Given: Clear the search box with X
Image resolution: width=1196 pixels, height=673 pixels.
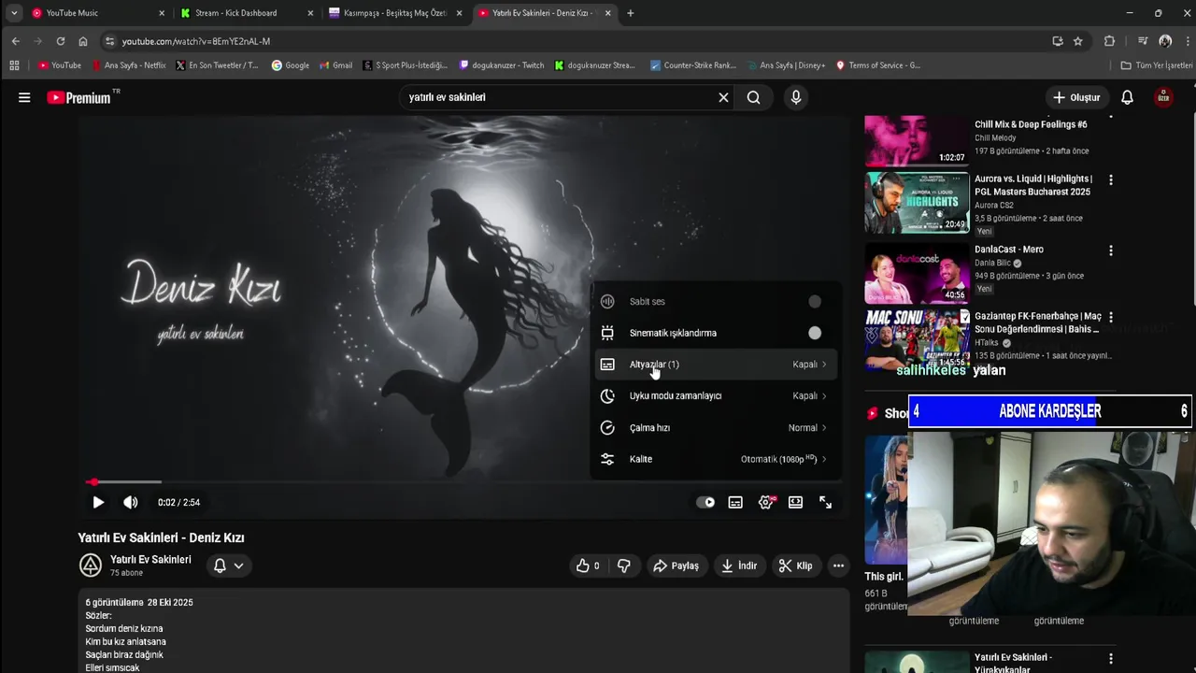Looking at the screenshot, I should coord(723,97).
